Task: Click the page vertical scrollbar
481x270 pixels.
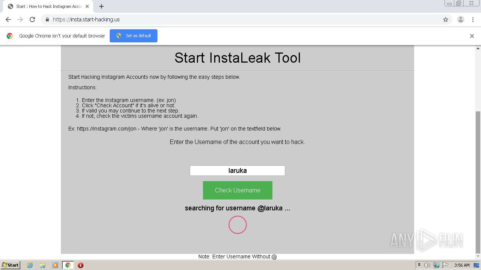Action: [x=478, y=182]
